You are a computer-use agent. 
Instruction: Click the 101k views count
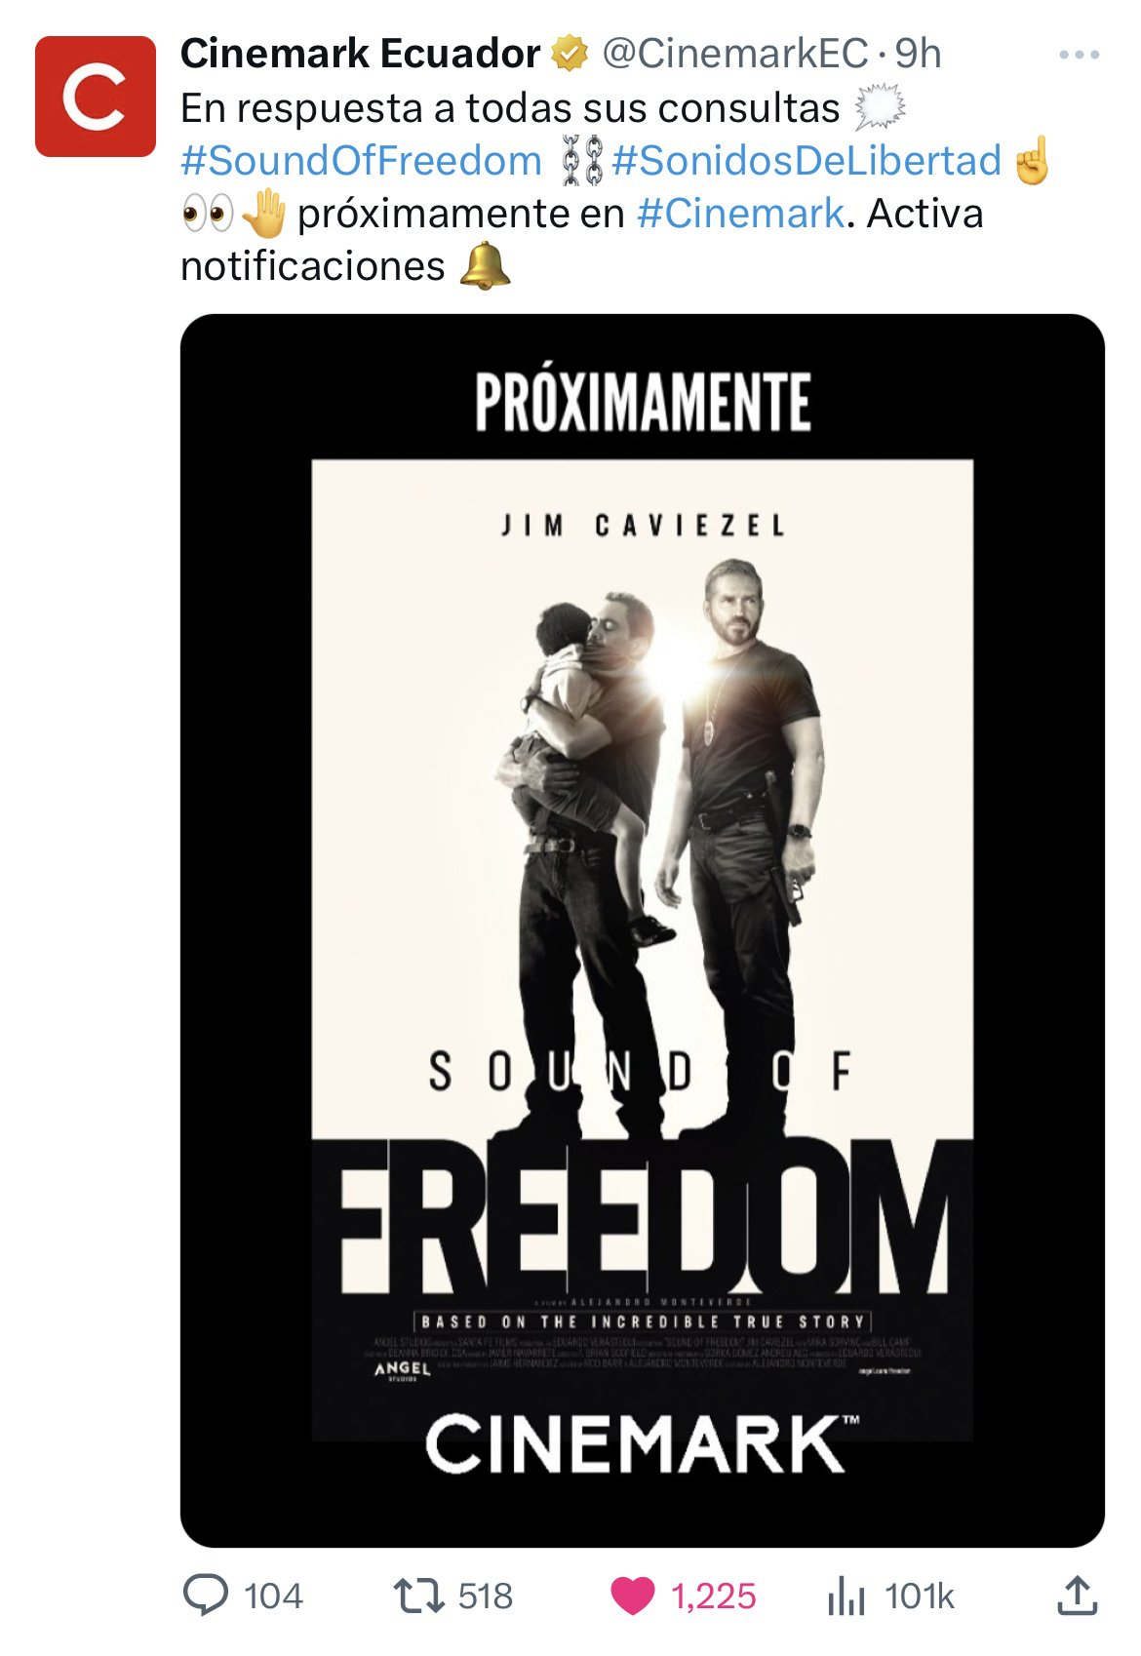(920, 1597)
